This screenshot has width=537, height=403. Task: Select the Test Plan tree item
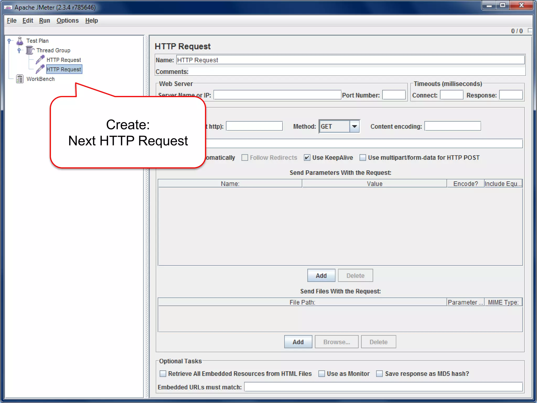(37, 41)
